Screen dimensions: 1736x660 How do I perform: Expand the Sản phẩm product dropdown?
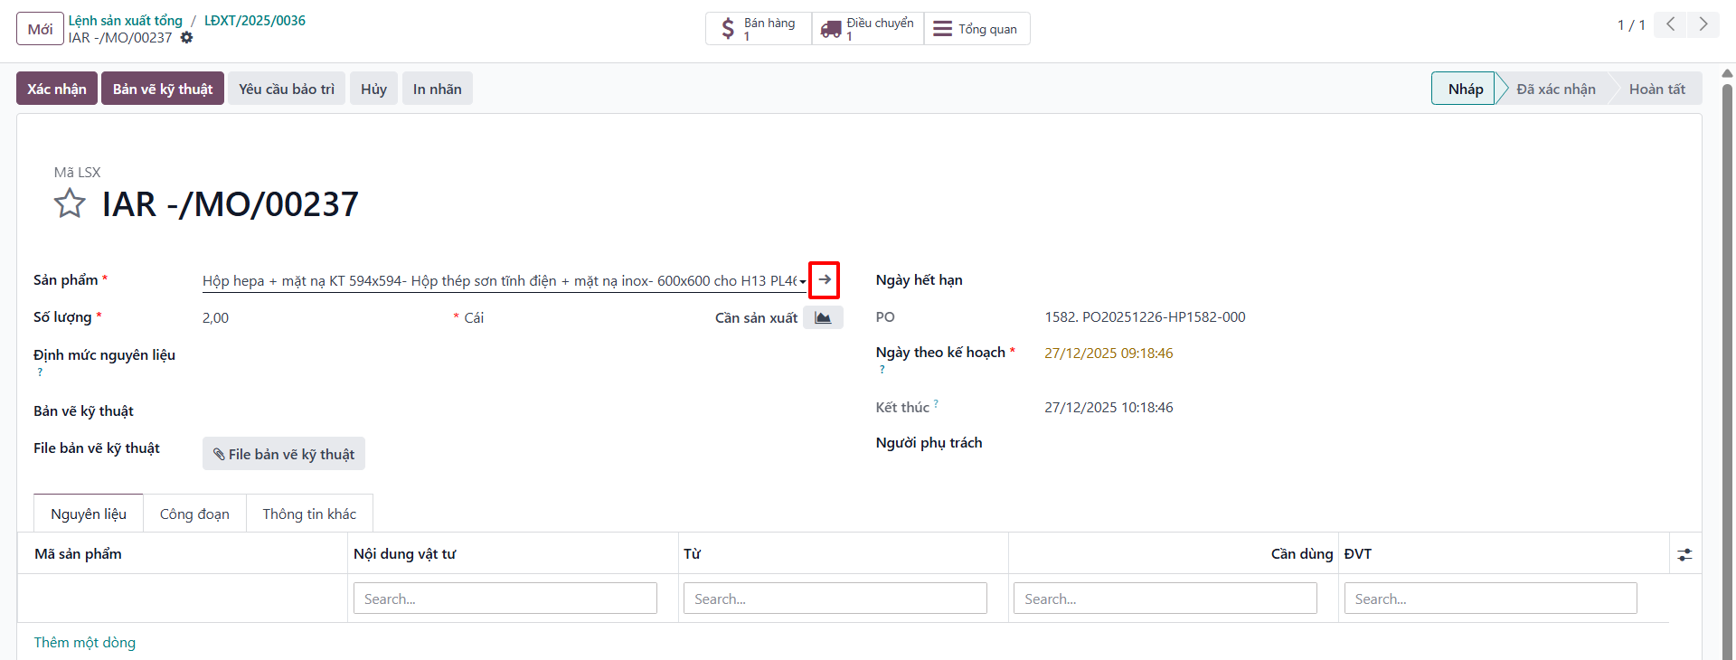(802, 282)
